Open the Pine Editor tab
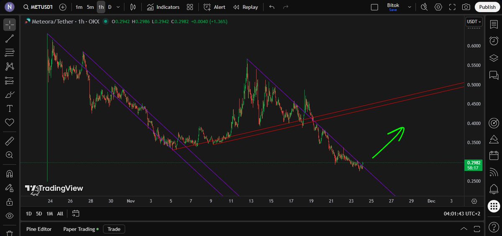The image size is (502, 236). (39, 229)
